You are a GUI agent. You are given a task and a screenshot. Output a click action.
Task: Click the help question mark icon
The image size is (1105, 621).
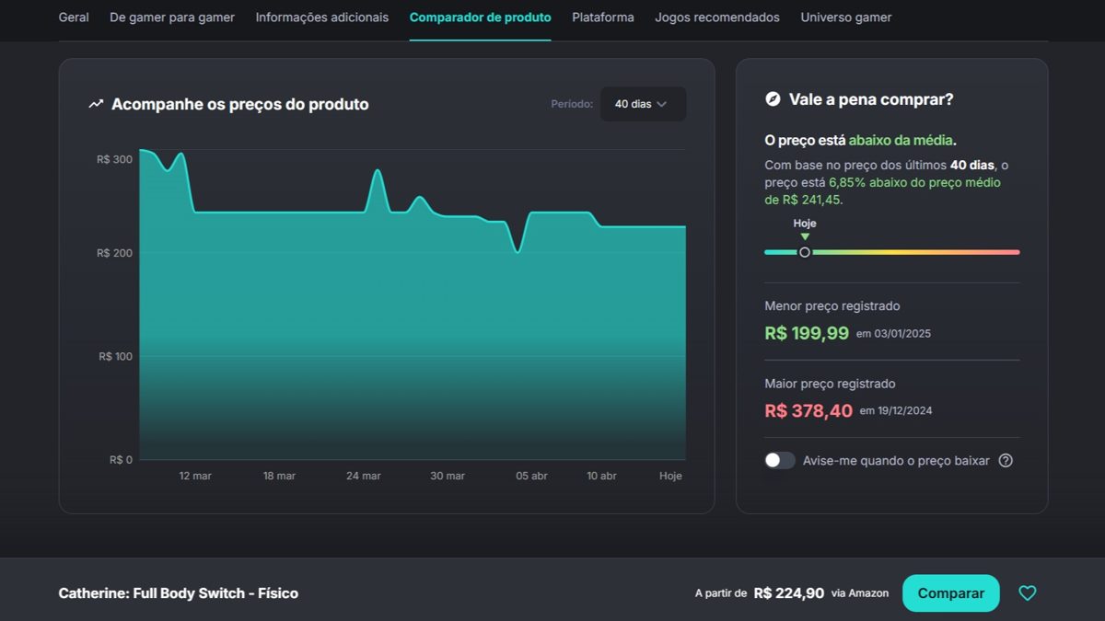[1006, 460]
